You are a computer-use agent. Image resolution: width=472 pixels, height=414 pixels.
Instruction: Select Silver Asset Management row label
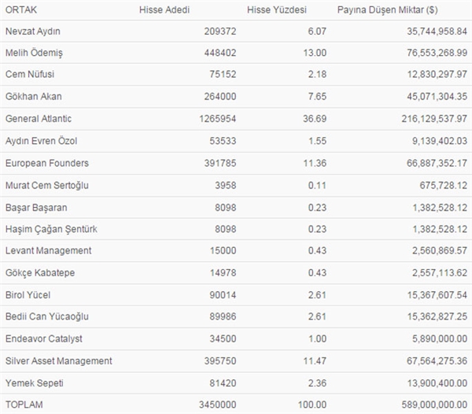pyautogui.click(x=58, y=360)
